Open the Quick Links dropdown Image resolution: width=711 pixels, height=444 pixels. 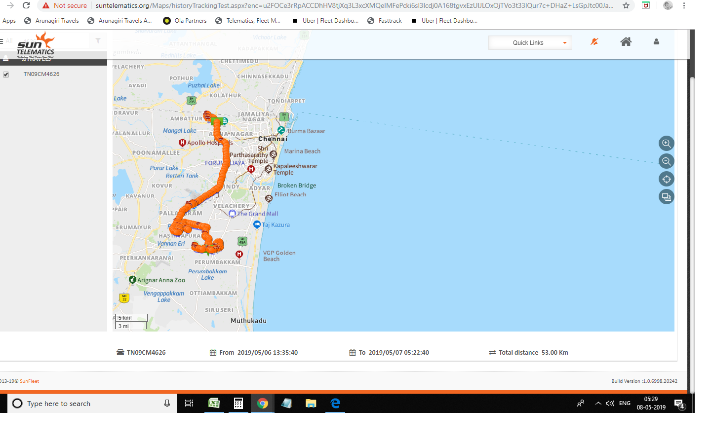pyautogui.click(x=530, y=43)
